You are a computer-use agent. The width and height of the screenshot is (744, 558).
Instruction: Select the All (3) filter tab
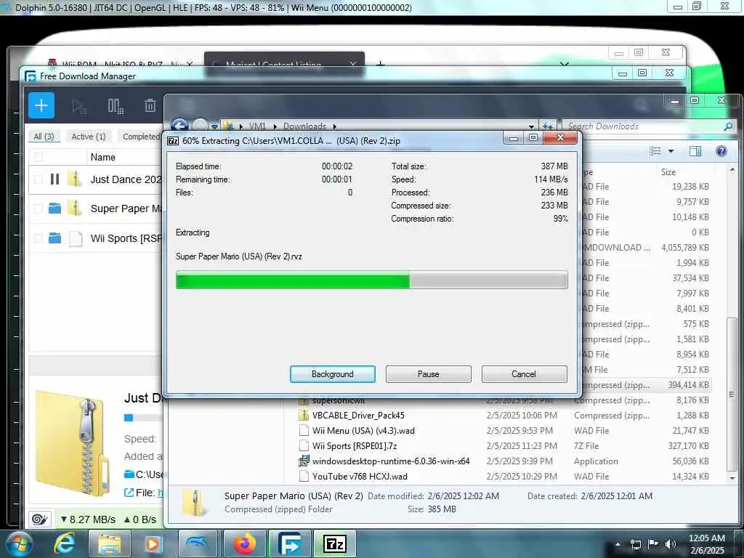(x=44, y=137)
